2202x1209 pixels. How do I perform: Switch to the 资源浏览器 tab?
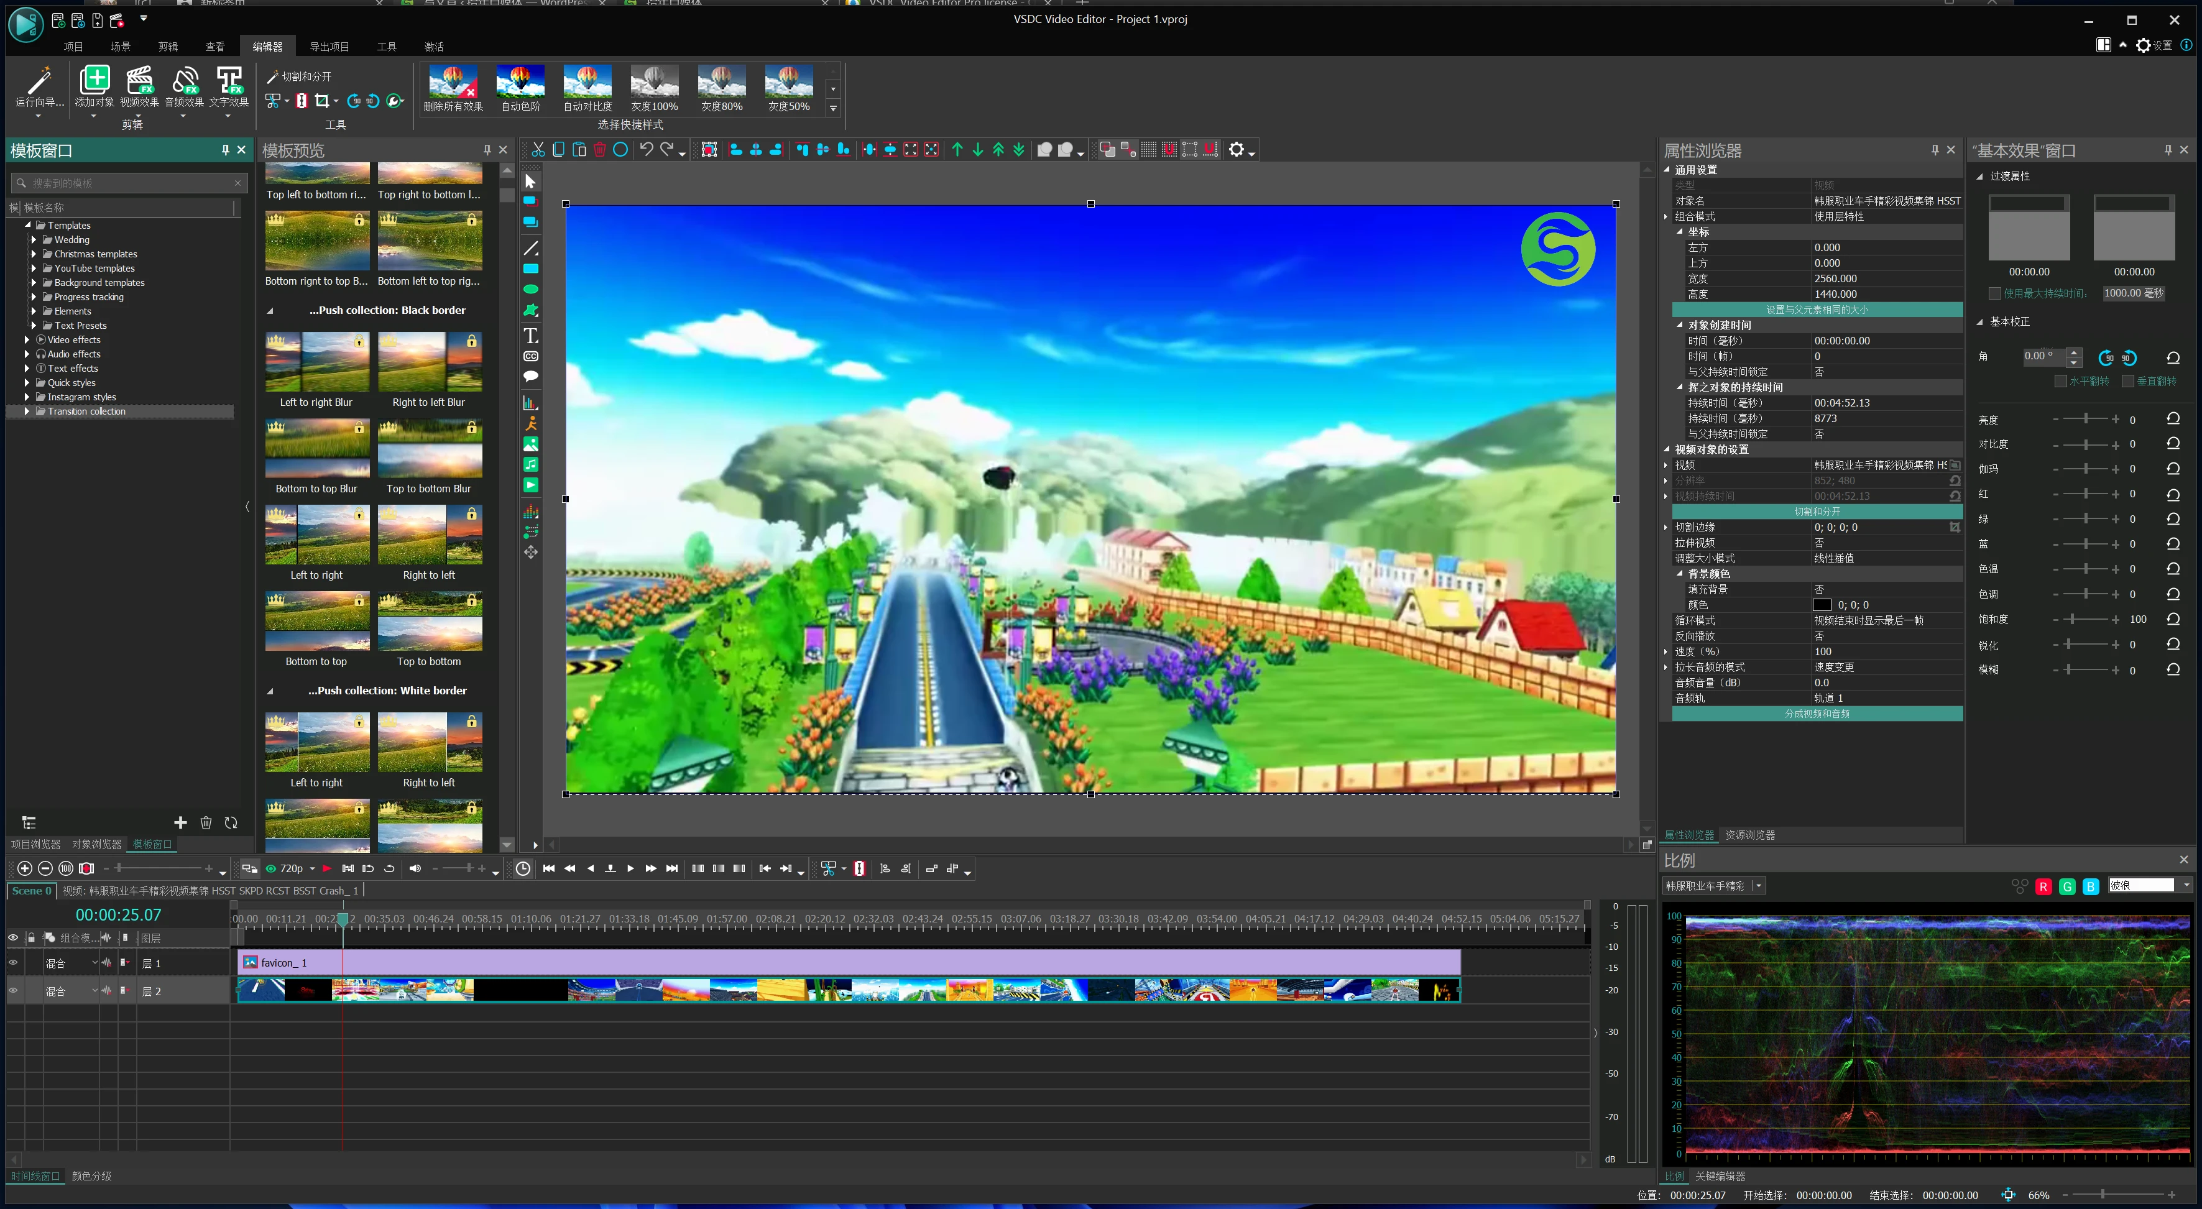point(1750,835)
